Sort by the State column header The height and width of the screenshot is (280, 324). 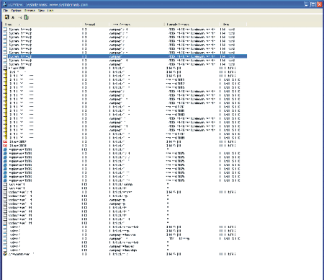tap(233, 25)
